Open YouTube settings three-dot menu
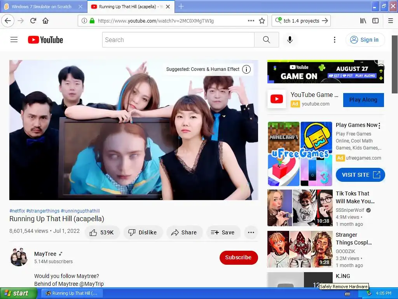 coord(335,40)
